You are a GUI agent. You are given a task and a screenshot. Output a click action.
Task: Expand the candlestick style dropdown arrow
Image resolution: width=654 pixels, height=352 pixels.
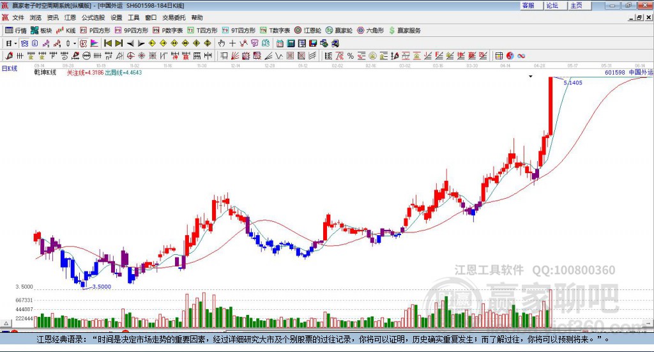[x=75, y=43]
